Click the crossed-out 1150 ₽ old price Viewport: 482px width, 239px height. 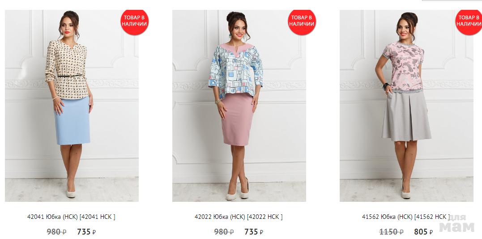pyautogui.click(x=391, y=232)
